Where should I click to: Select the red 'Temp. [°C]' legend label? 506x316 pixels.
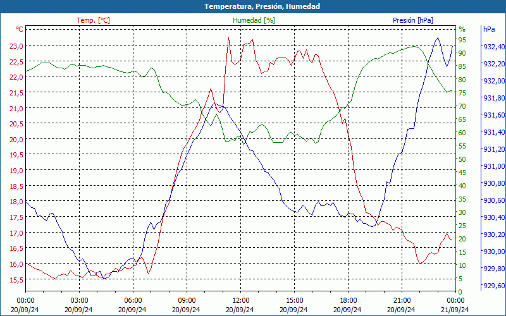tap(93, 20)
